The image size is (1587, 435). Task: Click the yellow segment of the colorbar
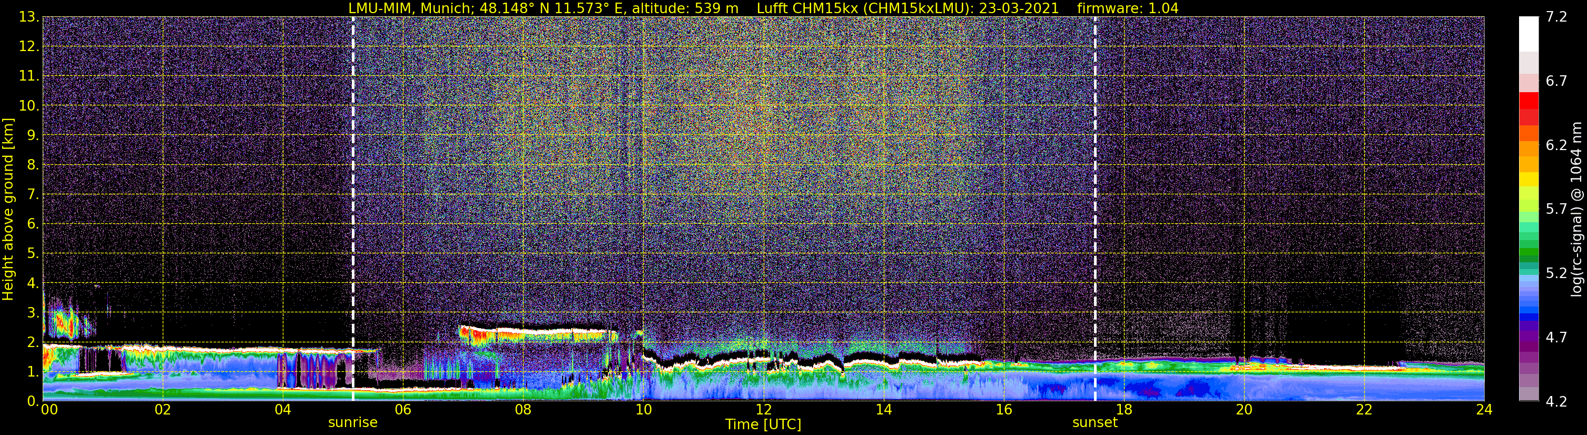[x=1529, y=179]
